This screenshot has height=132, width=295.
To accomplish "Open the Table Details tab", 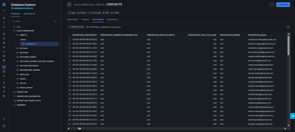I will pyautogui.click(x=72, y=19).
